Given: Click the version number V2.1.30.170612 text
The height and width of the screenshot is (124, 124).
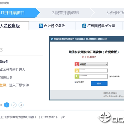Looking at the screenshot, I should point(89,57).
